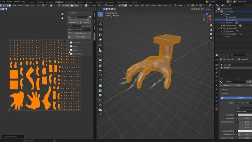
Task: Click the 3D viewport pan hand icon
Action: point(211,30)
